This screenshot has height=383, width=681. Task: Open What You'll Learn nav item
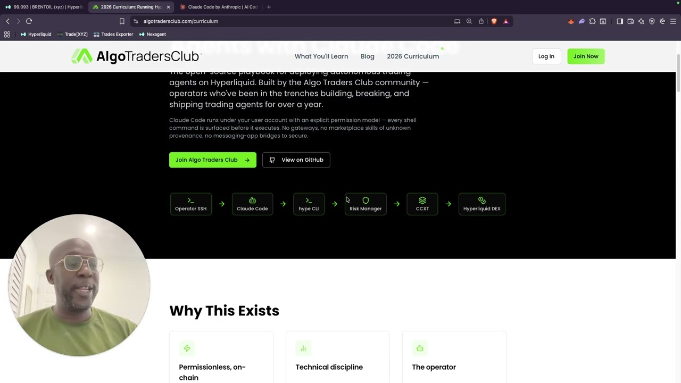(x=321, y=56)
